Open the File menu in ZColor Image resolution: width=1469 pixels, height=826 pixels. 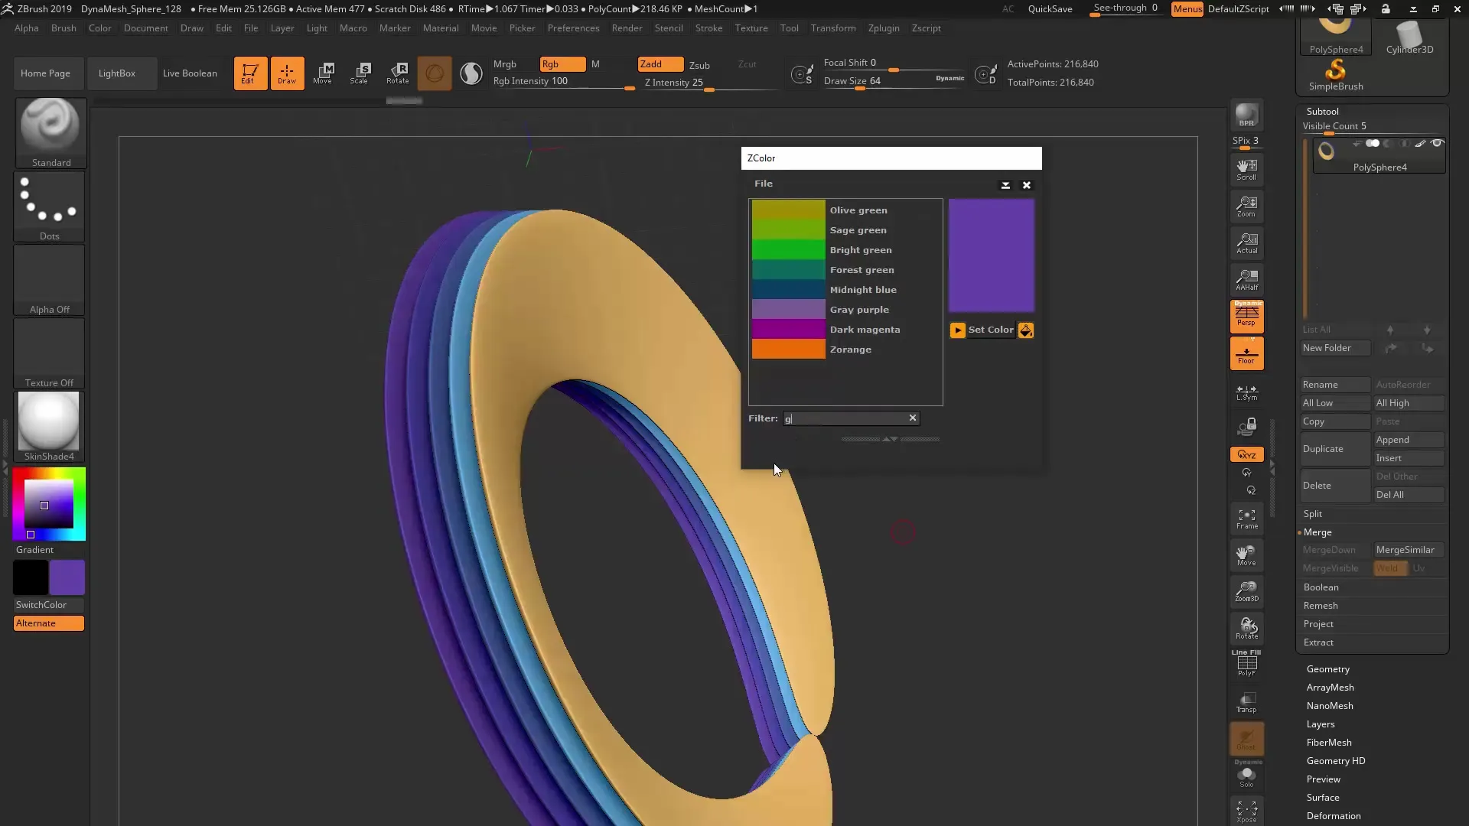(x=764, y=184)
